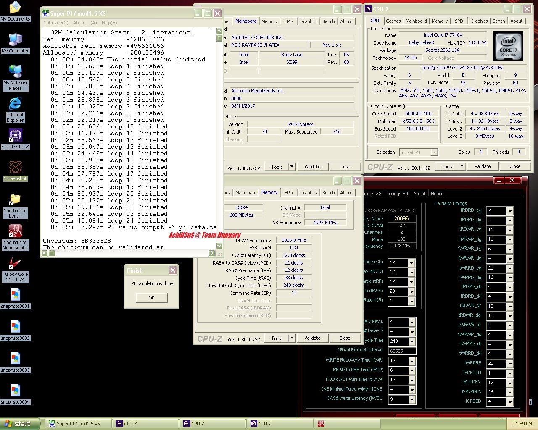Image resolution: width=538 pixels, height=430 pixels.
Task: Open My Documents desktop icon
Action: tap(15, 11)
